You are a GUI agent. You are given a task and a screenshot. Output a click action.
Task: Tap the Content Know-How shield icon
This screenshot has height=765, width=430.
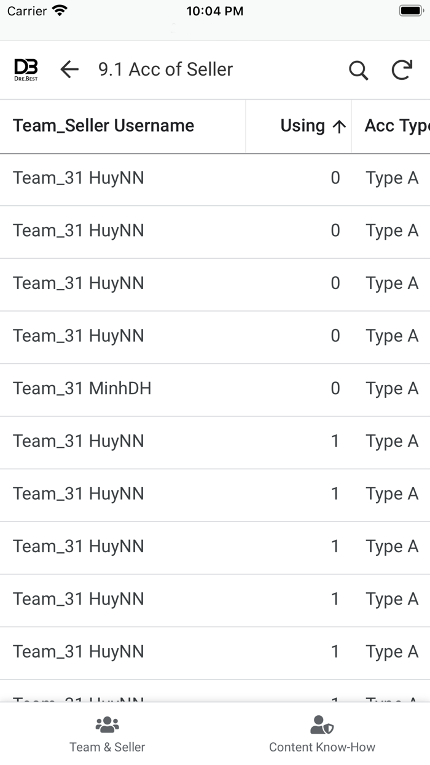click(x=322, y=725)
